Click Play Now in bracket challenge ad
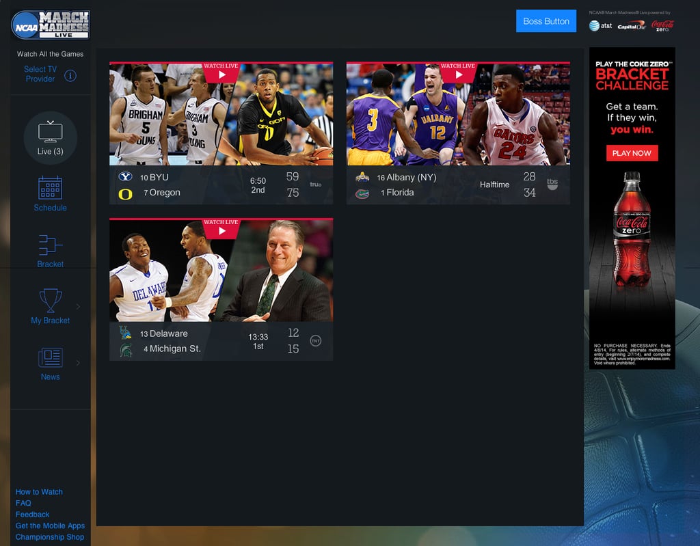The width and height of the screenshot is (700, 546). point(632,153)
